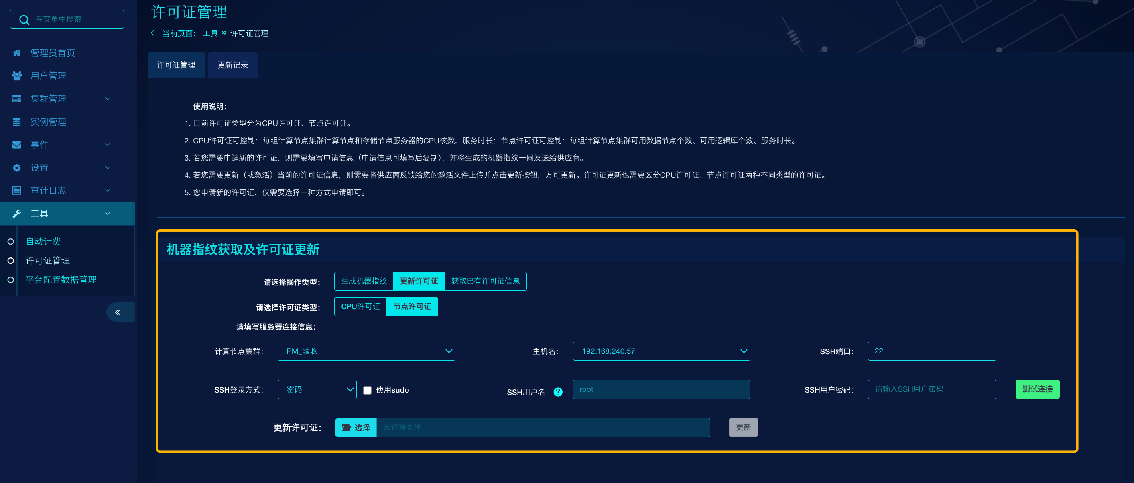The height and width of the screenshot is (483, 1134).
Task: Open the 主机名 dropdown list
Action: click(x=661, y=351)
